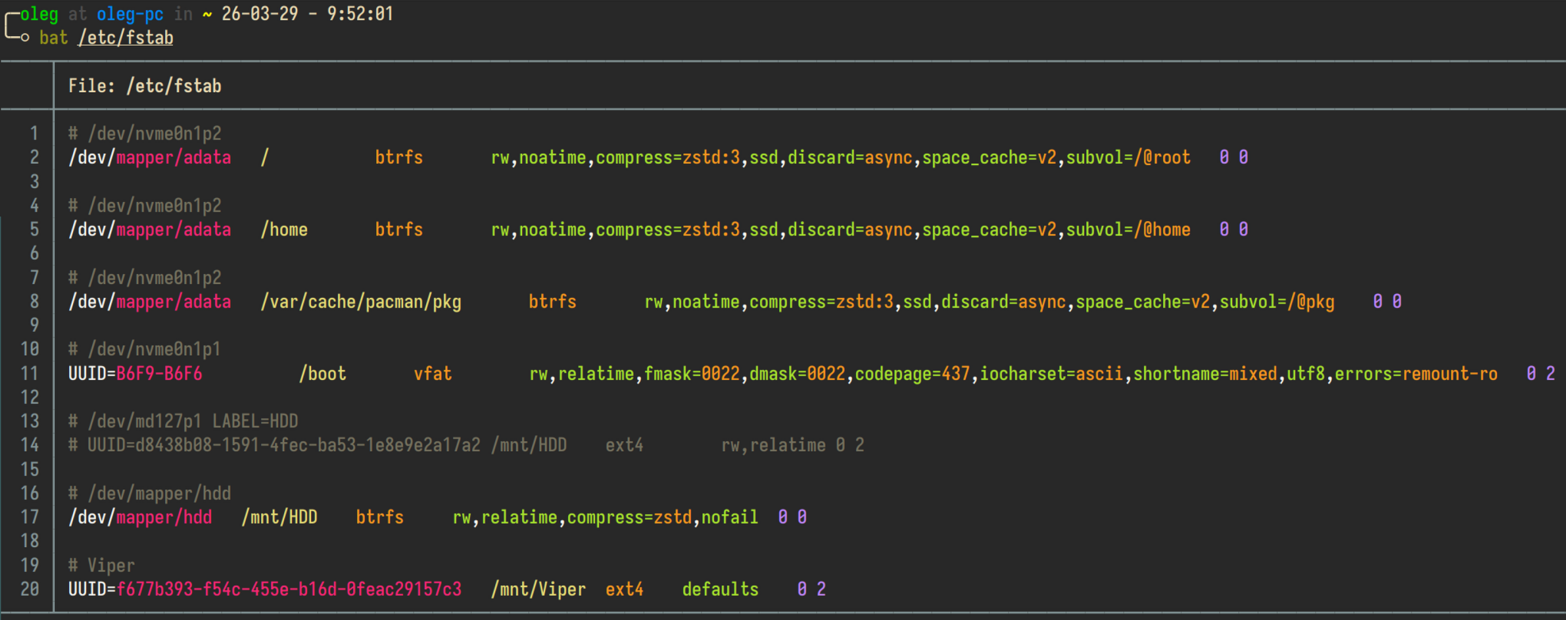Click line number 20 in the gutter
The image size is (1566, 620).
(x=30, y=589)
